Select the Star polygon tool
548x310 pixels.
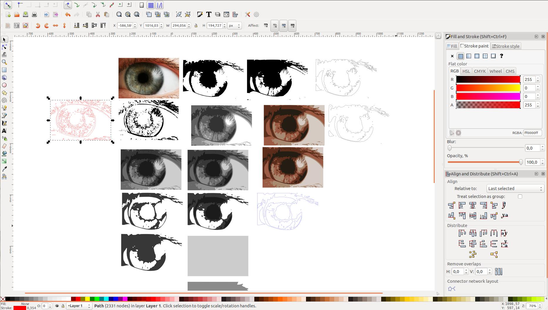click(x=4, y=93)
